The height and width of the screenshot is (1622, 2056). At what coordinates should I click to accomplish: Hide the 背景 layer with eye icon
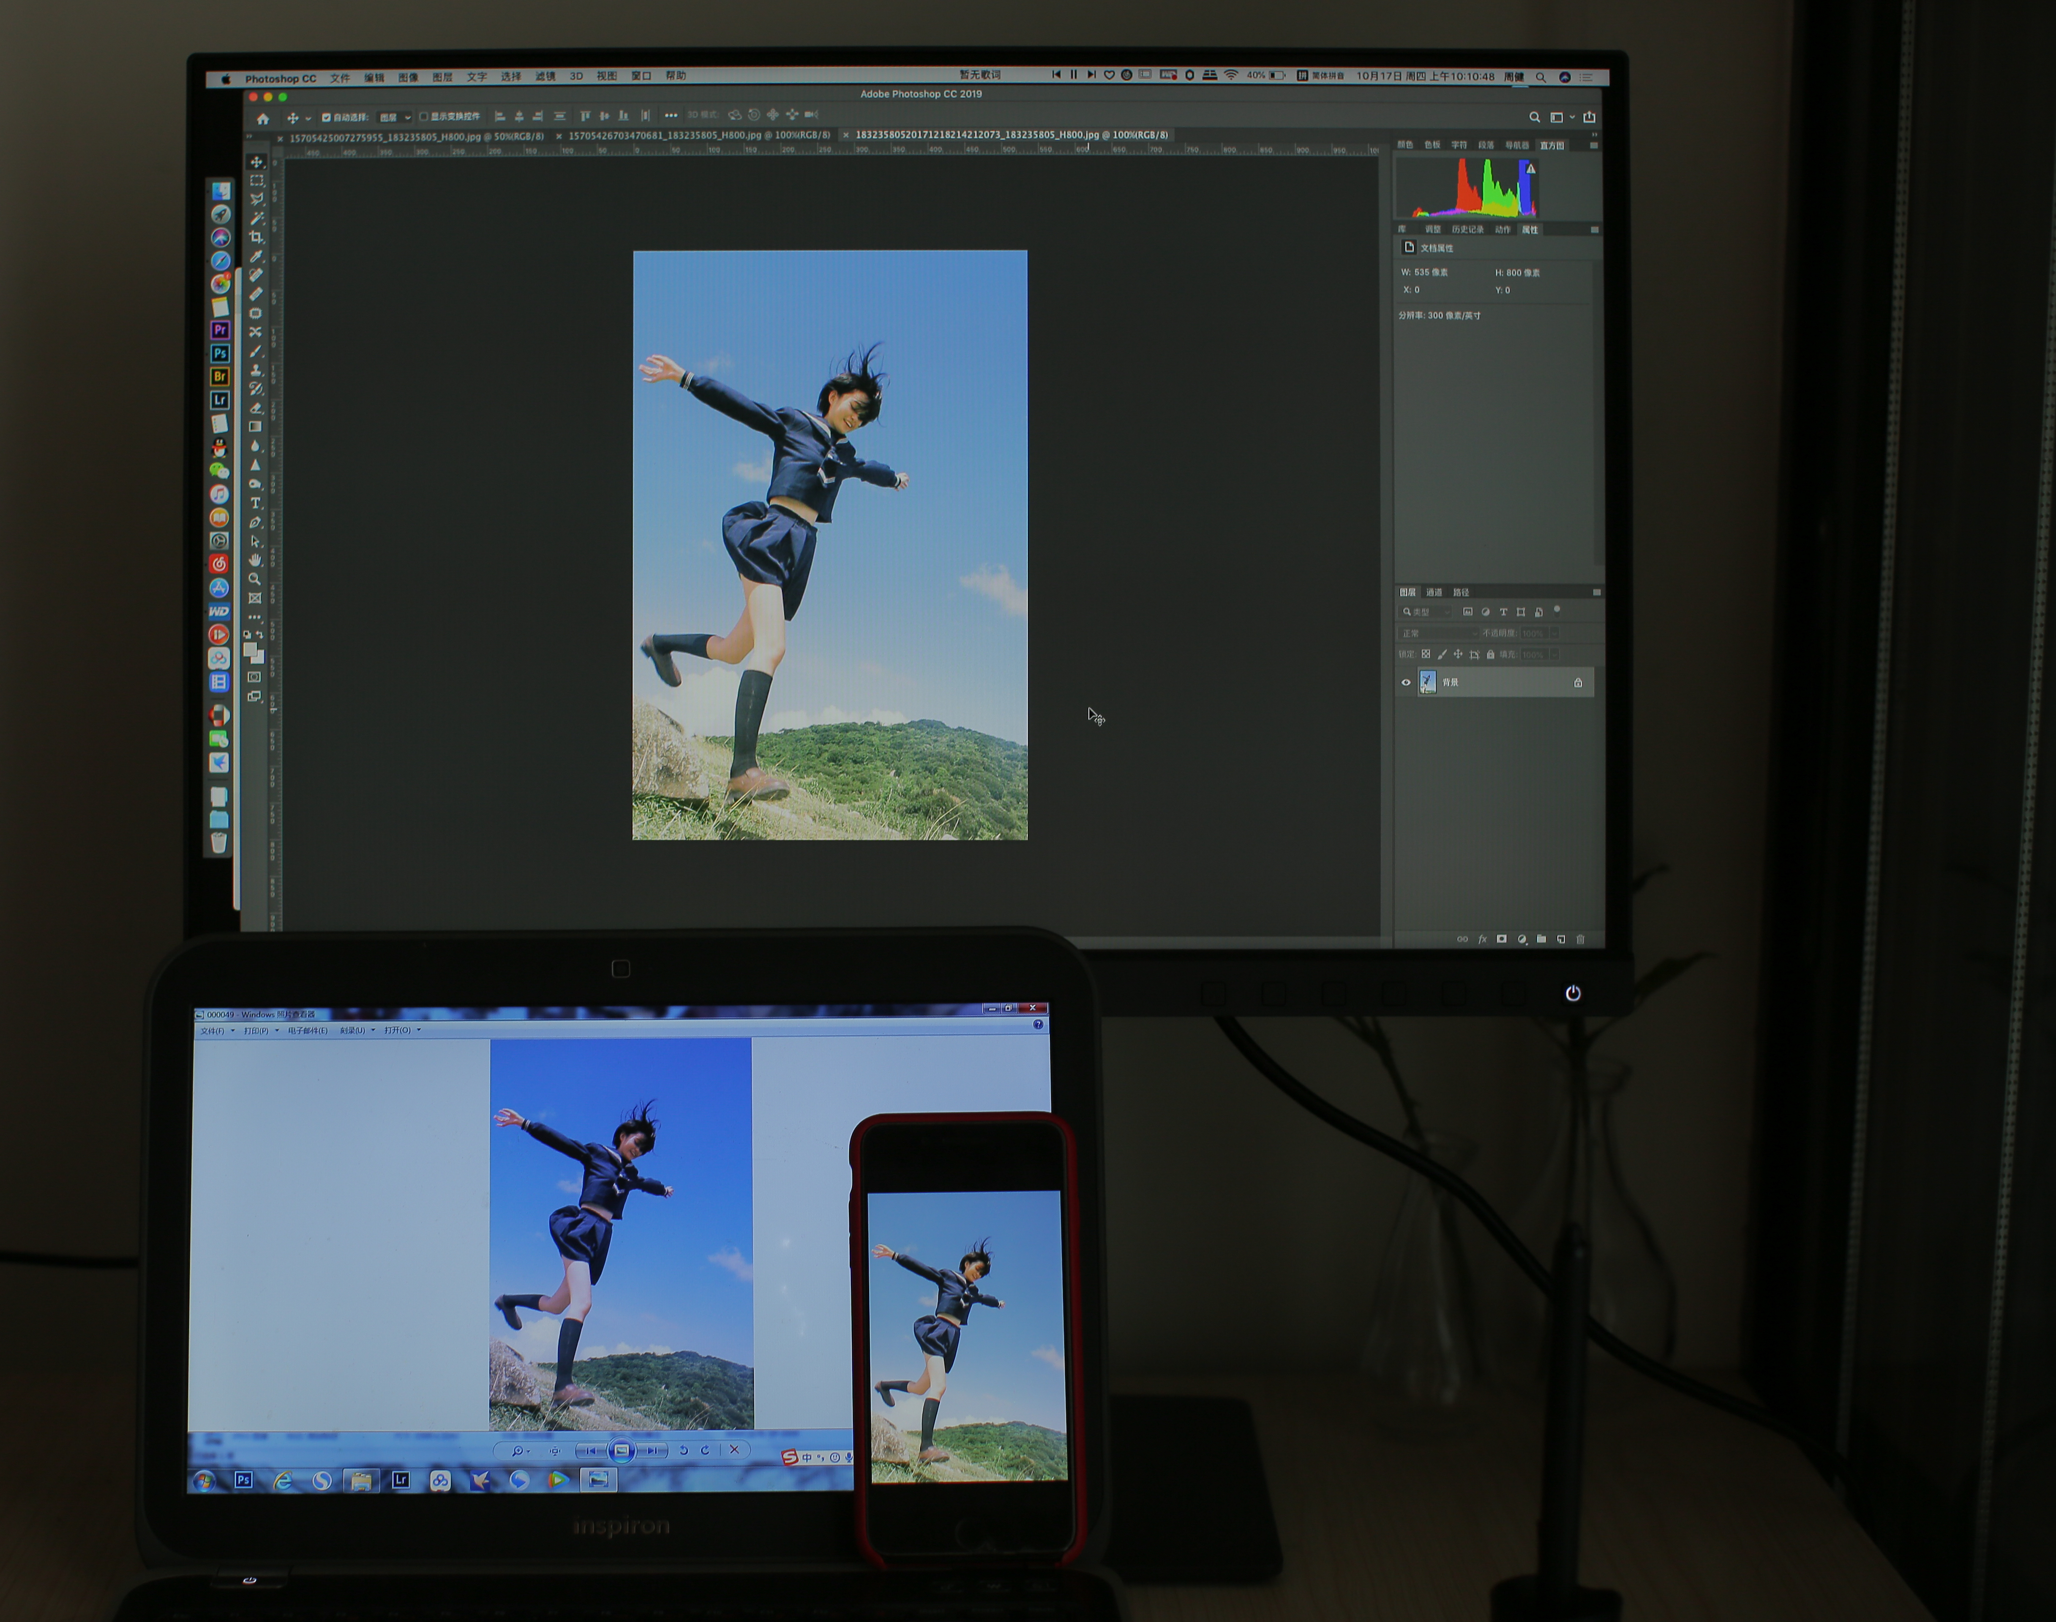(x=1406, y=682)
